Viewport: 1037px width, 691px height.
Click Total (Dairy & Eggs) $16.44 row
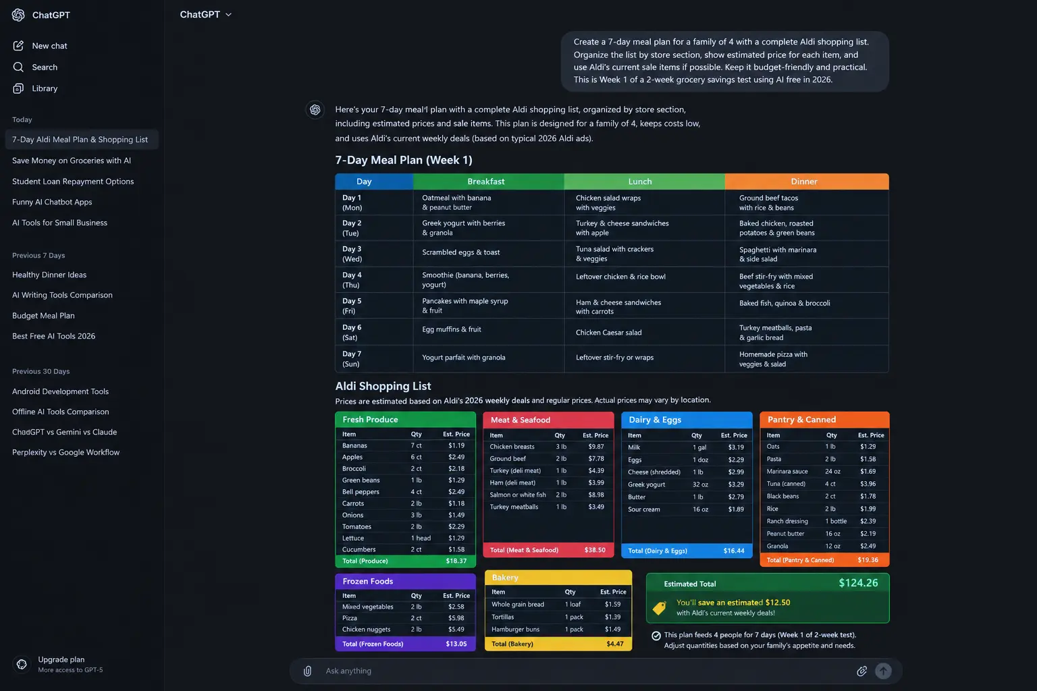(687, 551)
